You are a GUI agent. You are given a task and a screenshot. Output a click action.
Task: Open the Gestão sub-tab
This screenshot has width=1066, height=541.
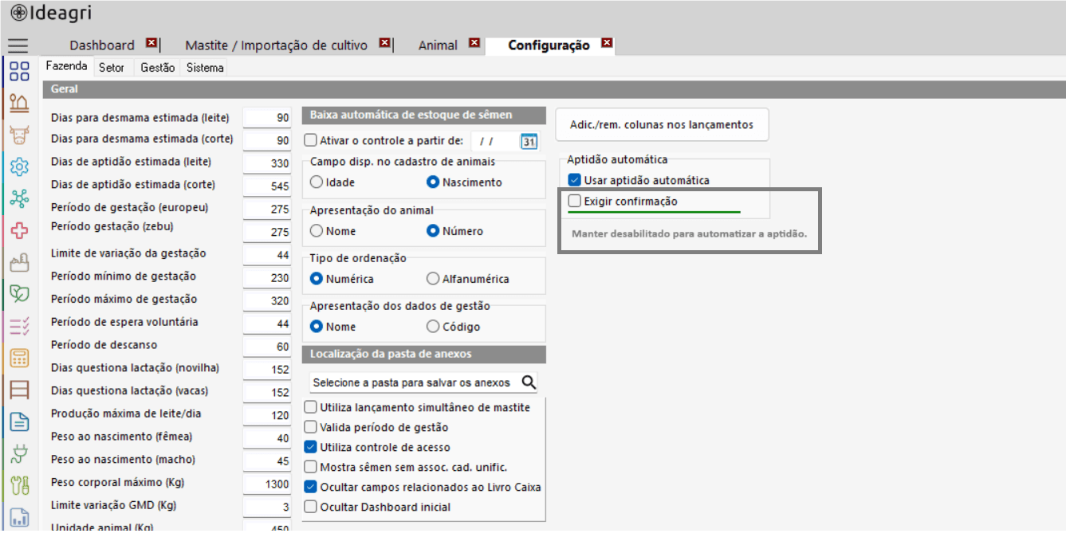(158, 68)
